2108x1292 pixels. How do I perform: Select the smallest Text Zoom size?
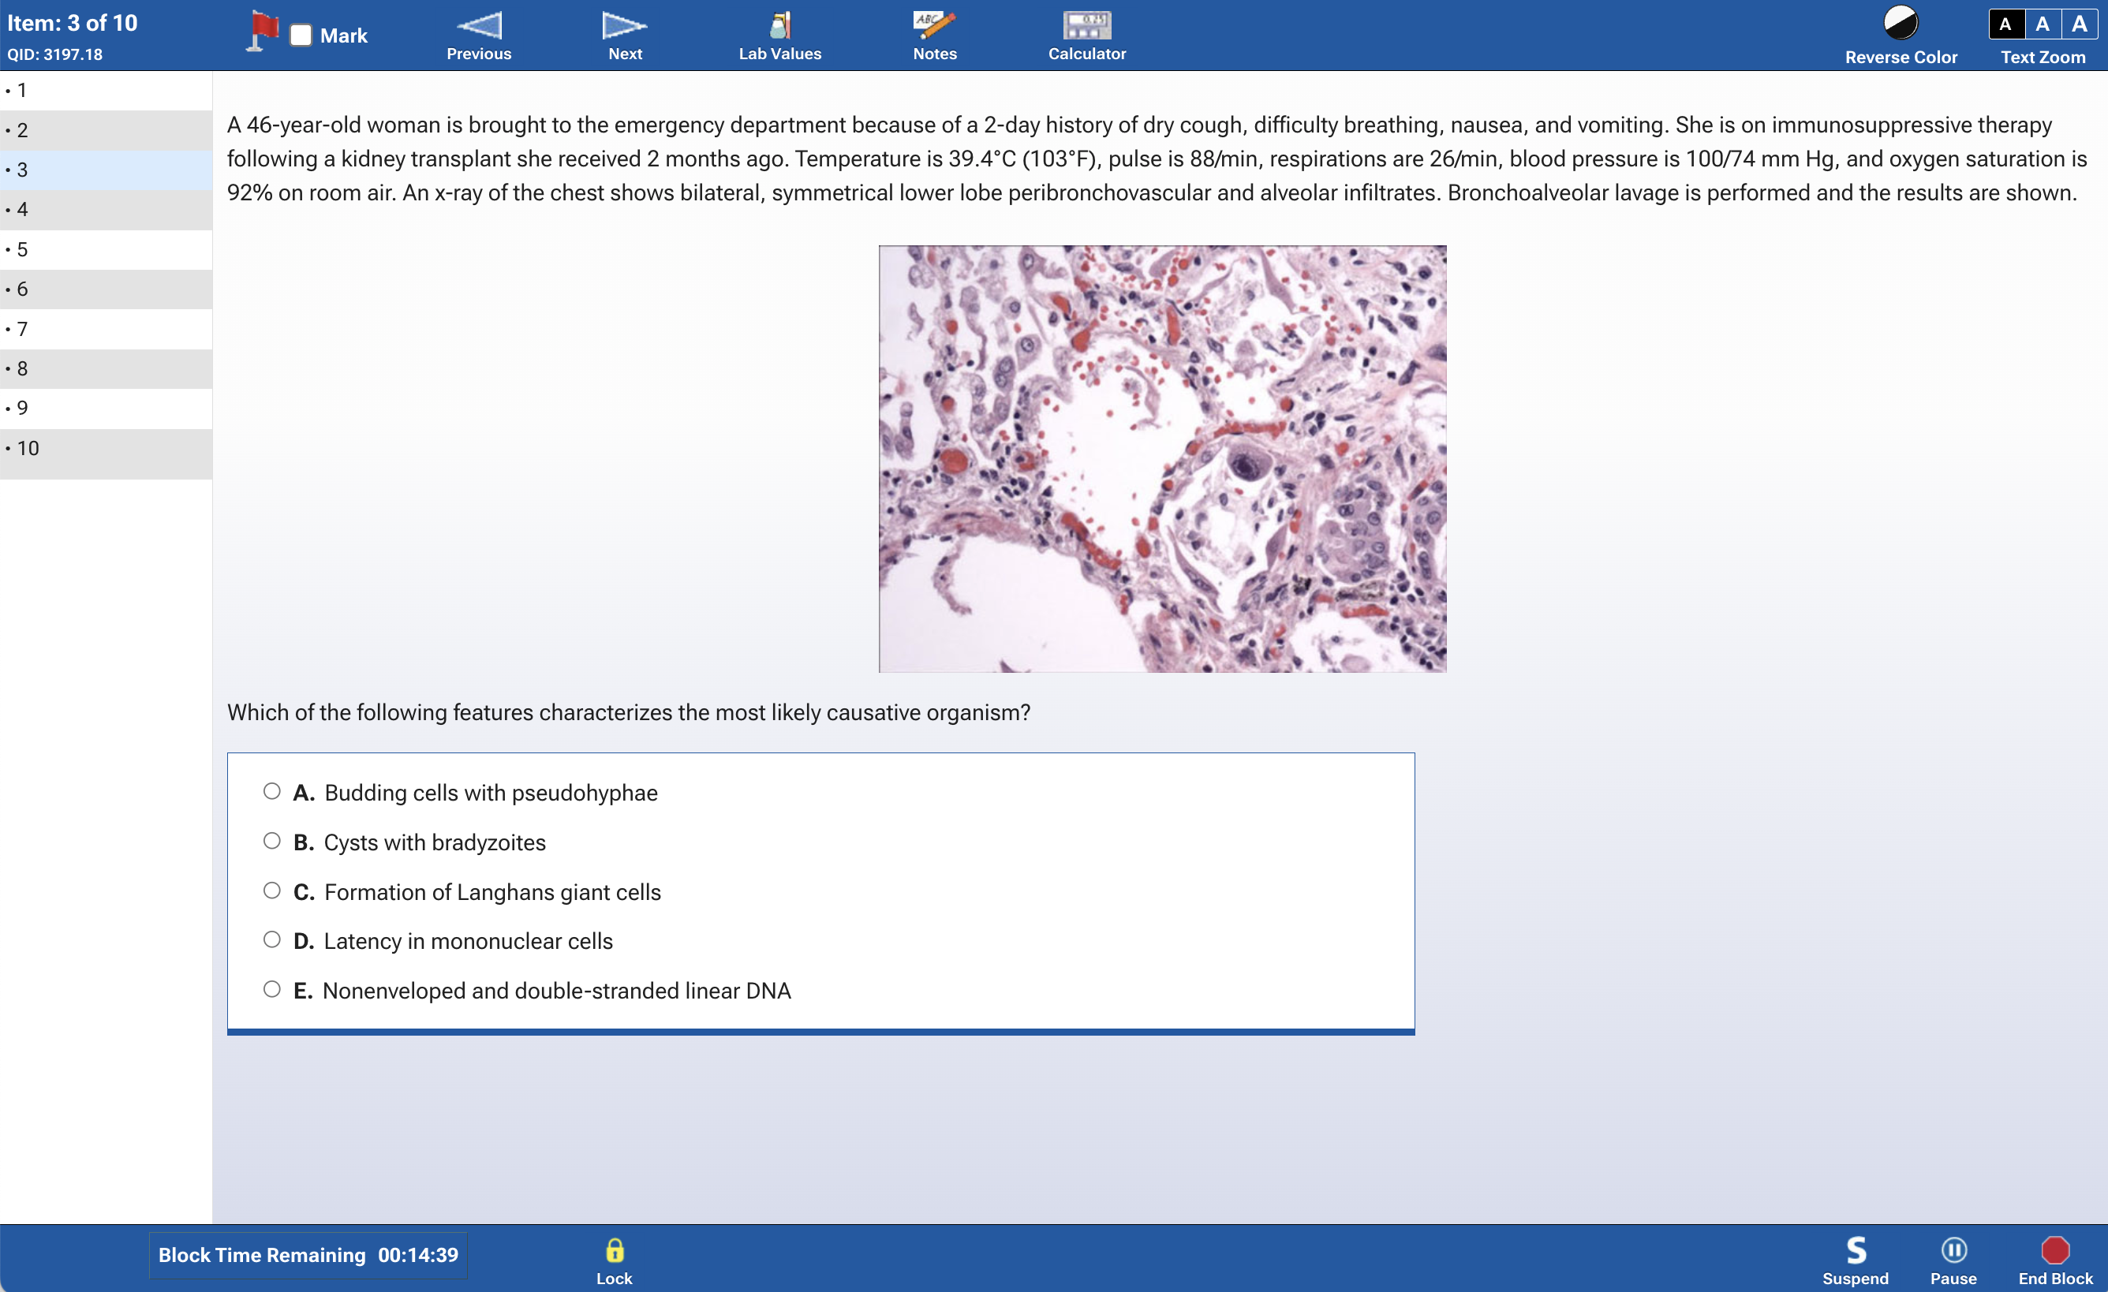click(x=2005, y=24)
